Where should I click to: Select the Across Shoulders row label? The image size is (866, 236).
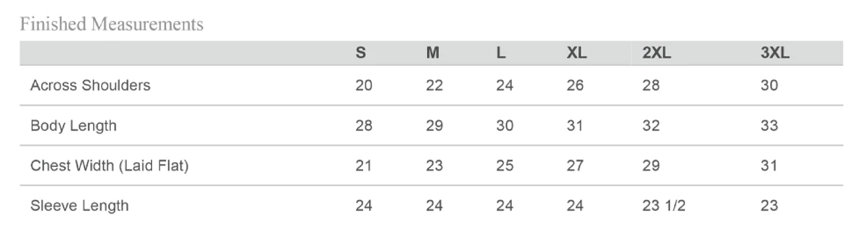pos(90,85)
